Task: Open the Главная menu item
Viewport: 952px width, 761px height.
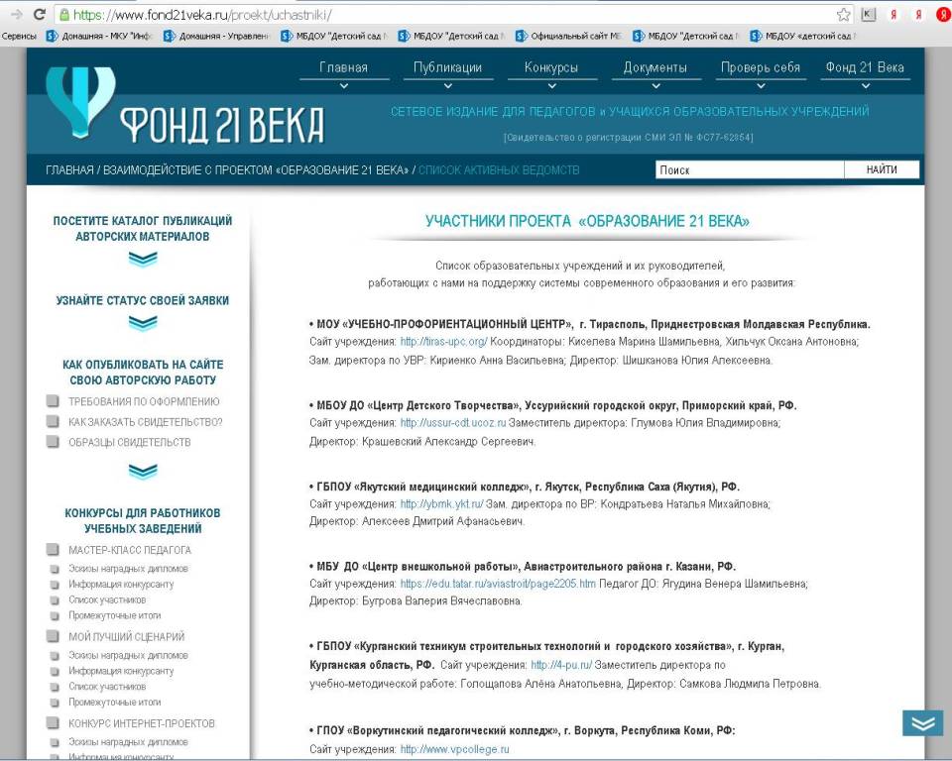Action: pyautogui.click(x=344, y=67)
